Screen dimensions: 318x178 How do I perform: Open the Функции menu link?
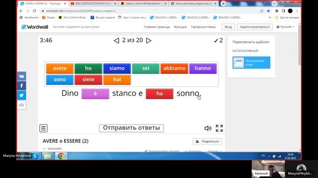pyautogui.click(x=180, y=27)
